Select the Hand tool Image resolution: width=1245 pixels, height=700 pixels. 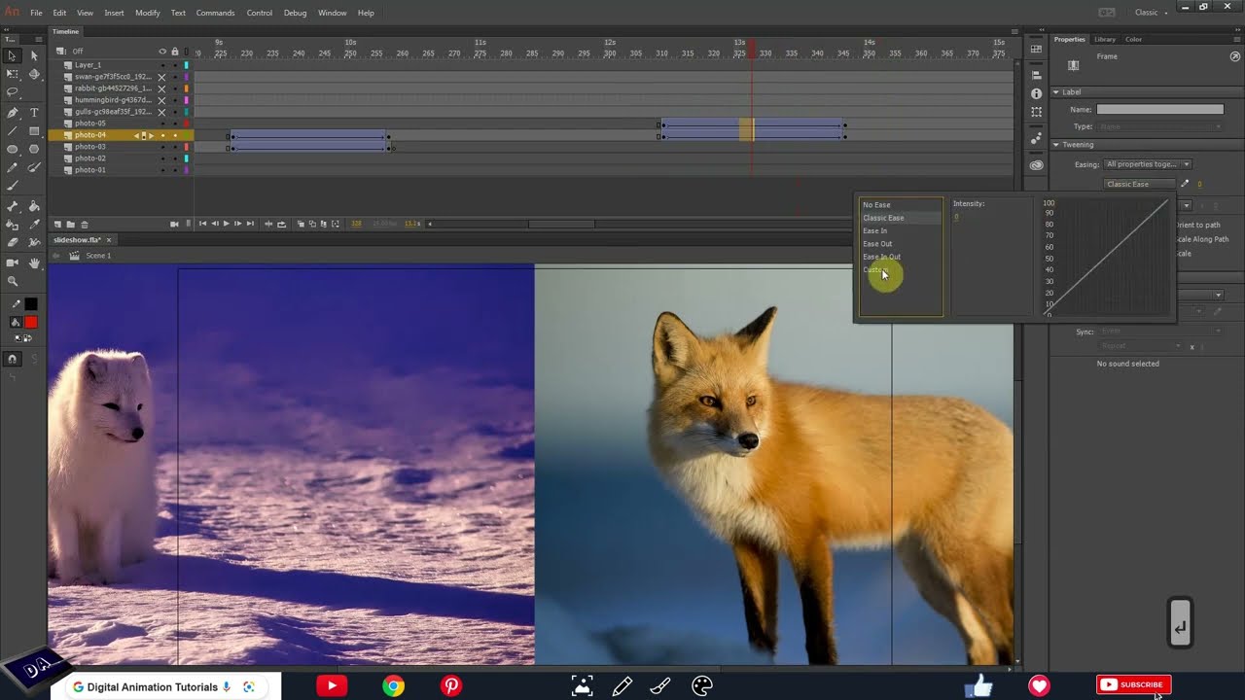coord(34,262)
